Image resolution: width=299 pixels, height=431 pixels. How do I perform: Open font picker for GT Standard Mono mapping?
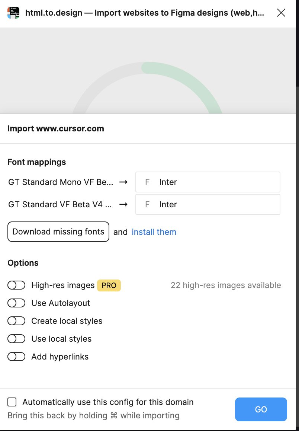208,182
